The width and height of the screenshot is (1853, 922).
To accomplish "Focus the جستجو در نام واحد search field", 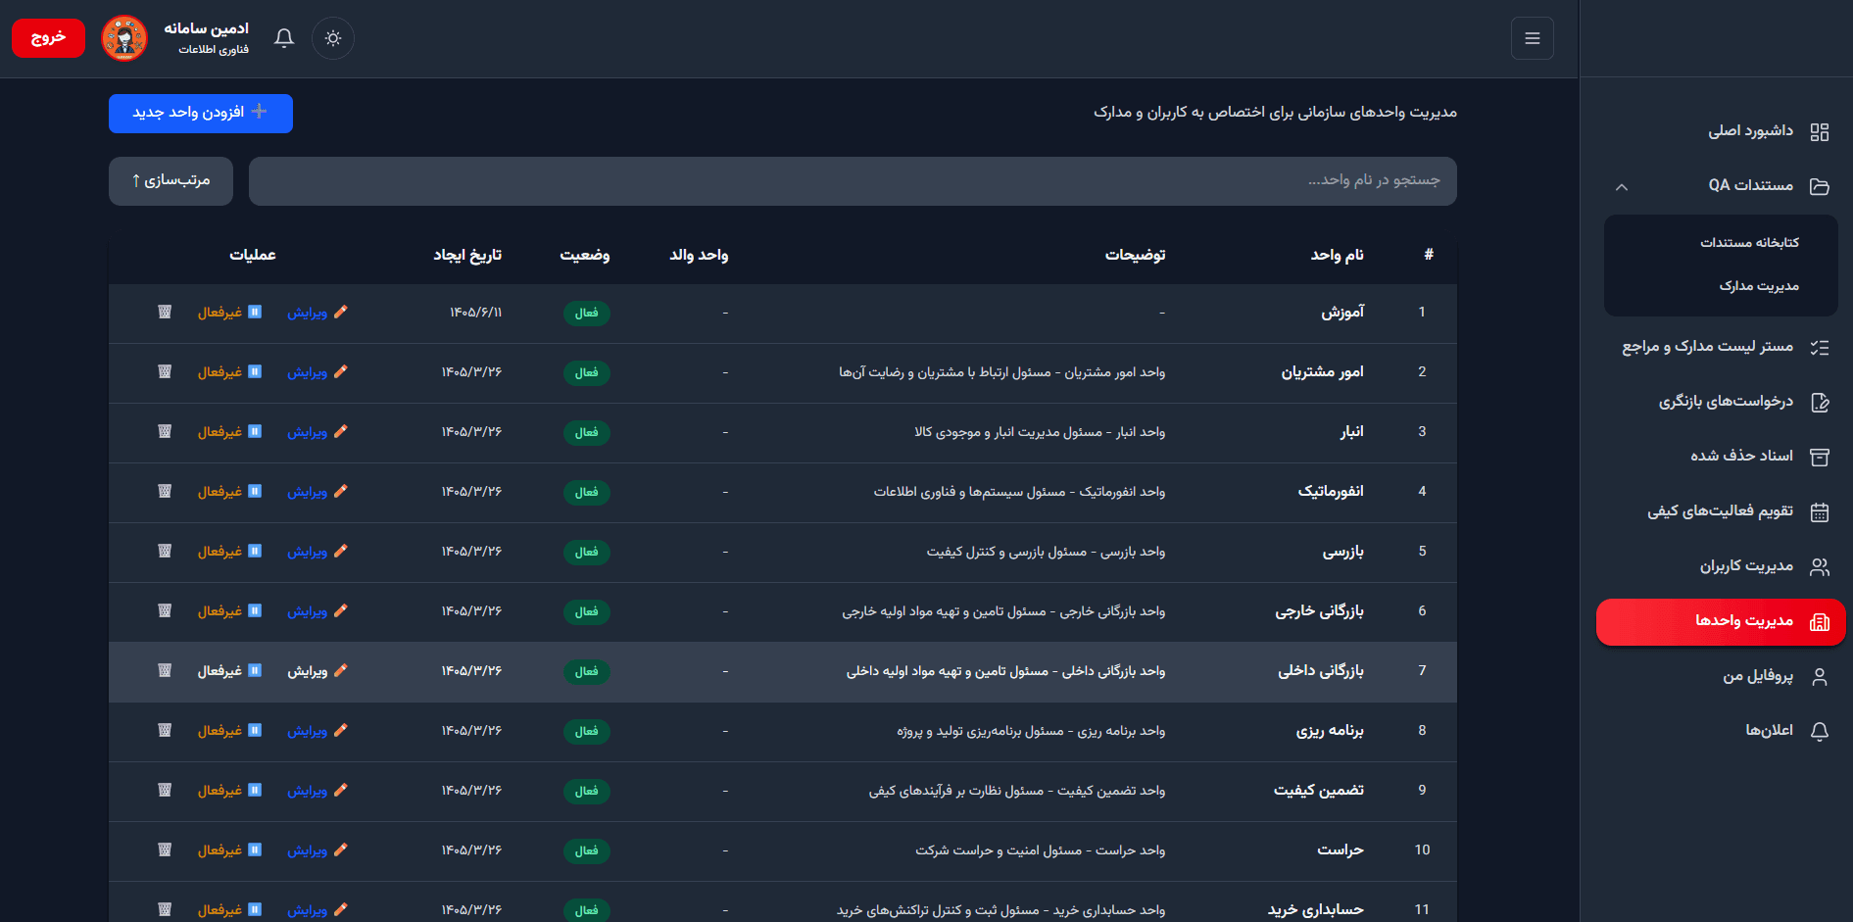I will pyautogui.click(x=853, y=181).
